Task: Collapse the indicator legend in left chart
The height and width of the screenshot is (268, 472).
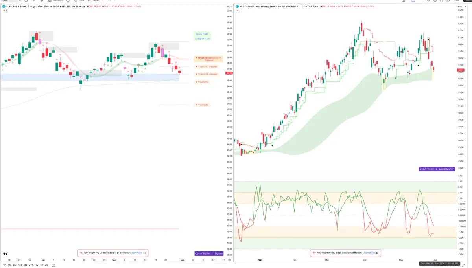Action: tap(5, 11)
